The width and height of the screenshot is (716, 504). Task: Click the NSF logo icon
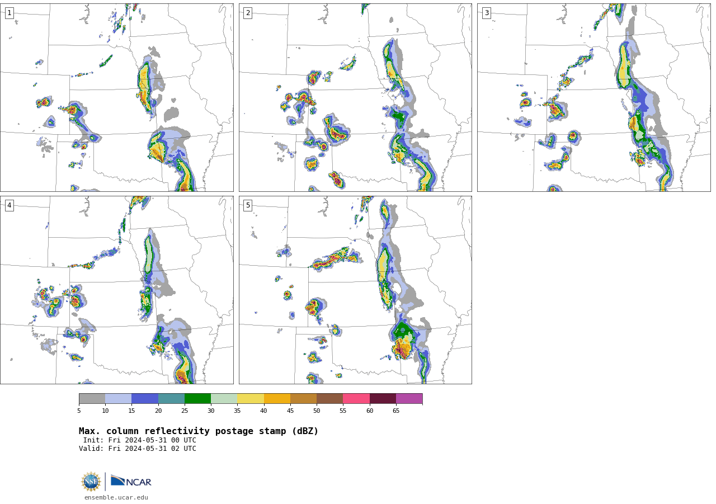pyautogui.click(x=91, y=482)
